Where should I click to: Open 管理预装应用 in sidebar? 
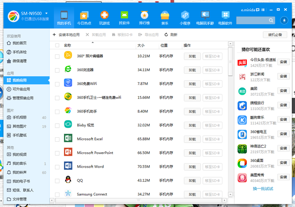tap(20, 98)
